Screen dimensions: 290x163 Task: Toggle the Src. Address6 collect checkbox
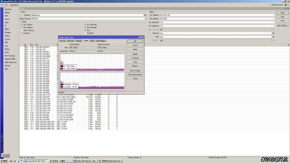pos(85,24)
